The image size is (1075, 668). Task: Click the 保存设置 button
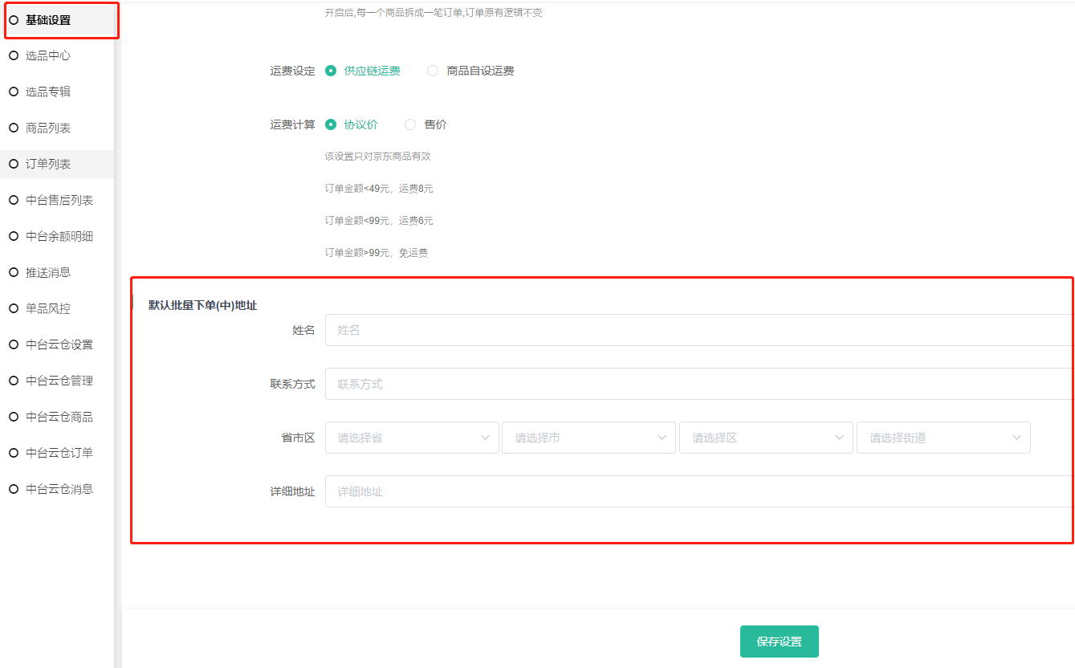779,642
